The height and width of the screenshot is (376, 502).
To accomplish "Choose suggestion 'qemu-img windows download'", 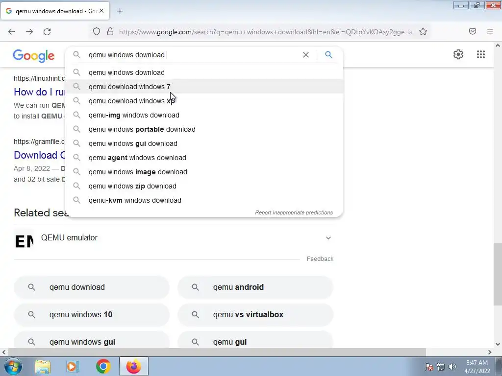I will click(x=204, y=115).
